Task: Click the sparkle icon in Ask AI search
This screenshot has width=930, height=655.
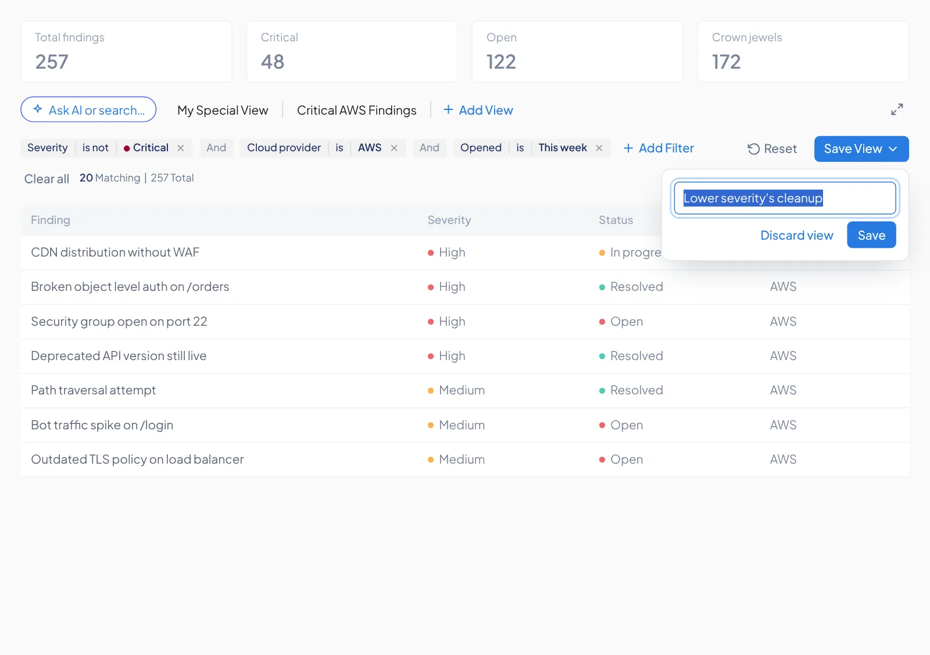Action: point(38,109)
